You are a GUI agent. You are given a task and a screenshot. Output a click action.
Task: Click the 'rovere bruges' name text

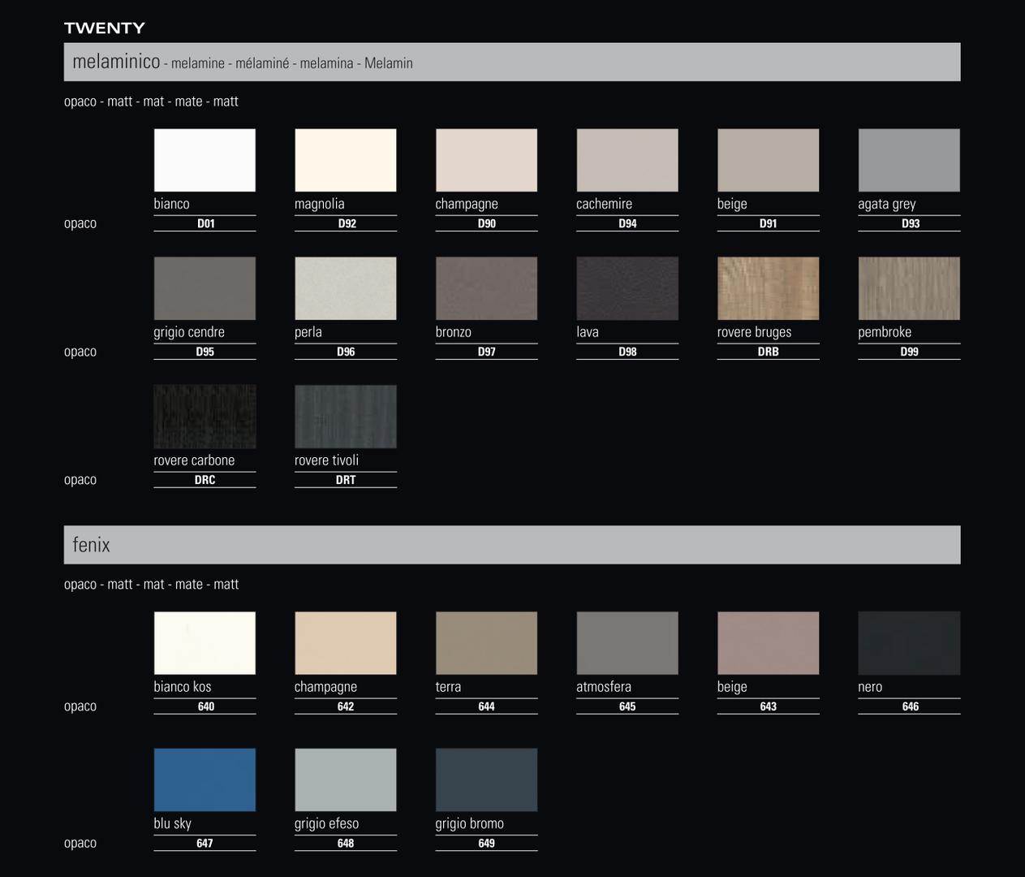[754, 332]
